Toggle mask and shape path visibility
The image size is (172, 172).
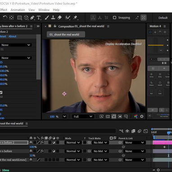pos(113,117)
